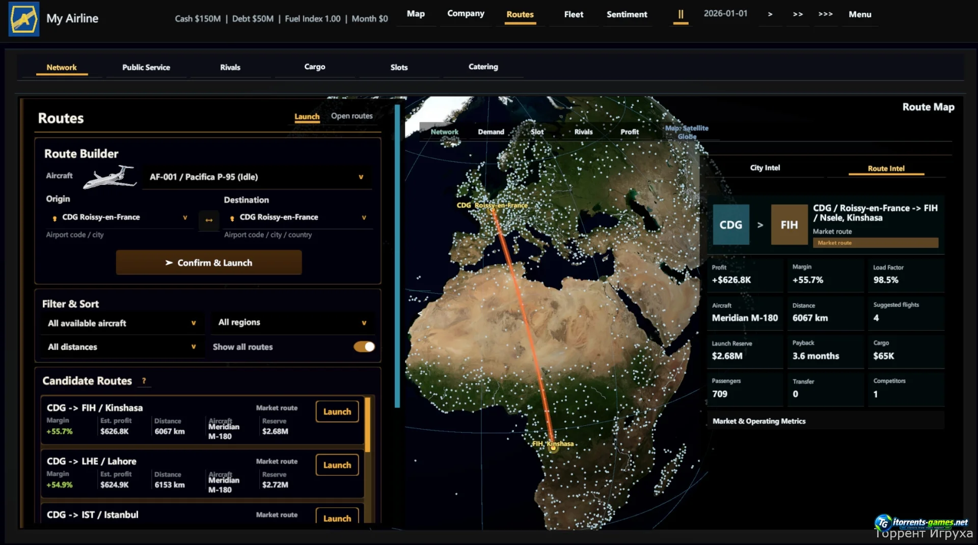Click the Confirm & Launch button
The image size is (978, 545).
click(x=209, y=263)
